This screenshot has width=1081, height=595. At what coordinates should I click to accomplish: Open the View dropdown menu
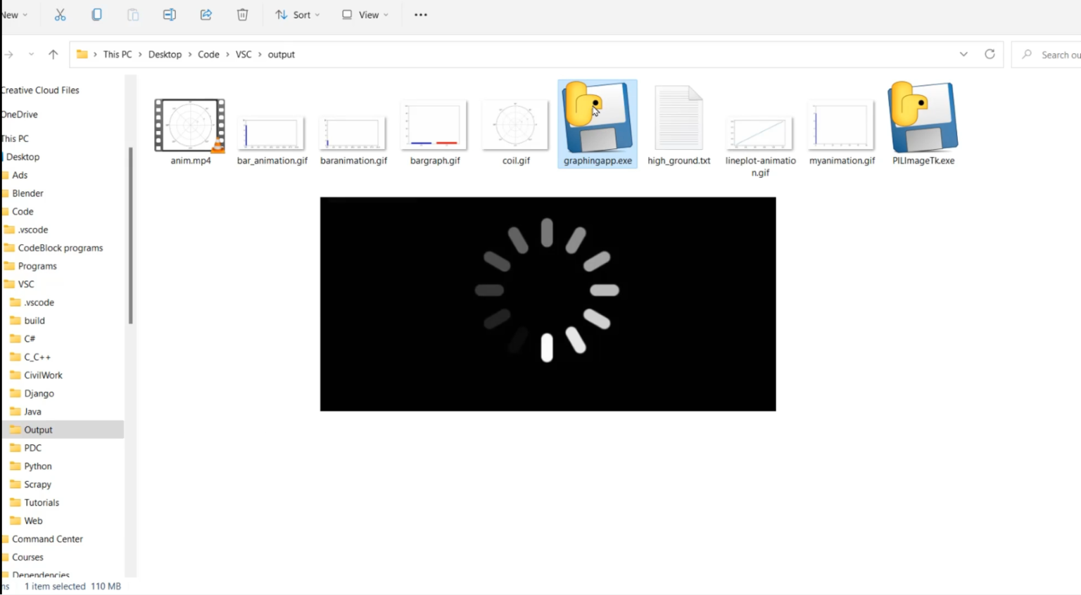click(x=364, y=14)
